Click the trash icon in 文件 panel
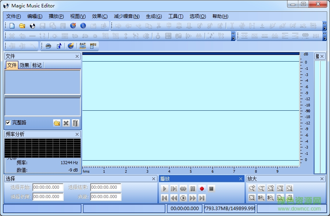The height and width of the screenshot is (216, 330). (75, 123)
